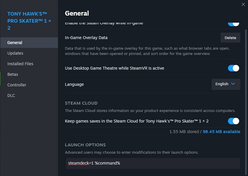
Task: Select the General settings tab
Action: (15, 42)
